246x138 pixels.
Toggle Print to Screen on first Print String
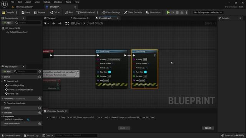[113, 64]
